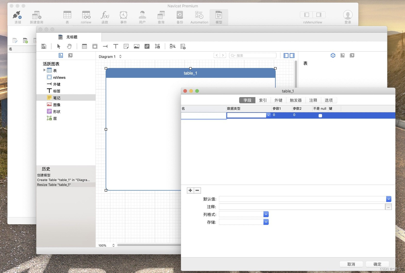Check the 不是 null checkbox in field row

point(320,116)
